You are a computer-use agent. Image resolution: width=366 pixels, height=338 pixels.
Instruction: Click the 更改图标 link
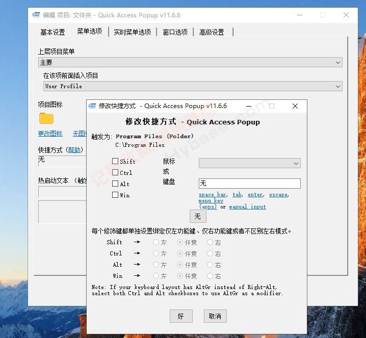tap(50, 133)
